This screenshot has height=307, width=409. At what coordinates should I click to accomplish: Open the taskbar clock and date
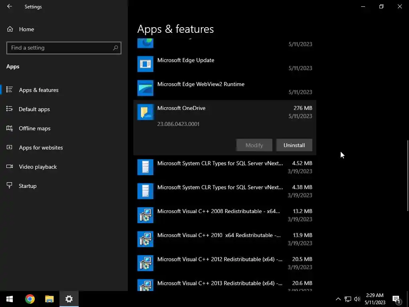click(375, 299)
